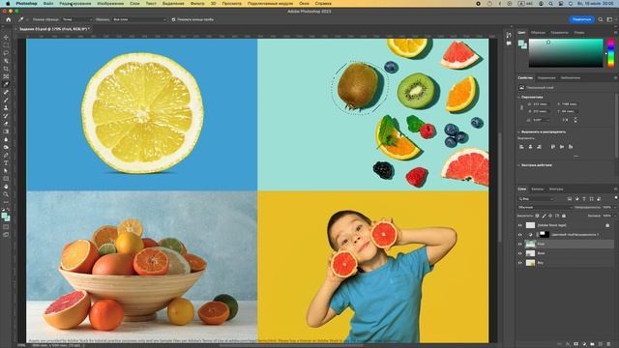Toggle visibility of the Hue/Saturation adjustment layer
Image resolution: width=619 pixels, height=348 pixels.
(520, 235)
